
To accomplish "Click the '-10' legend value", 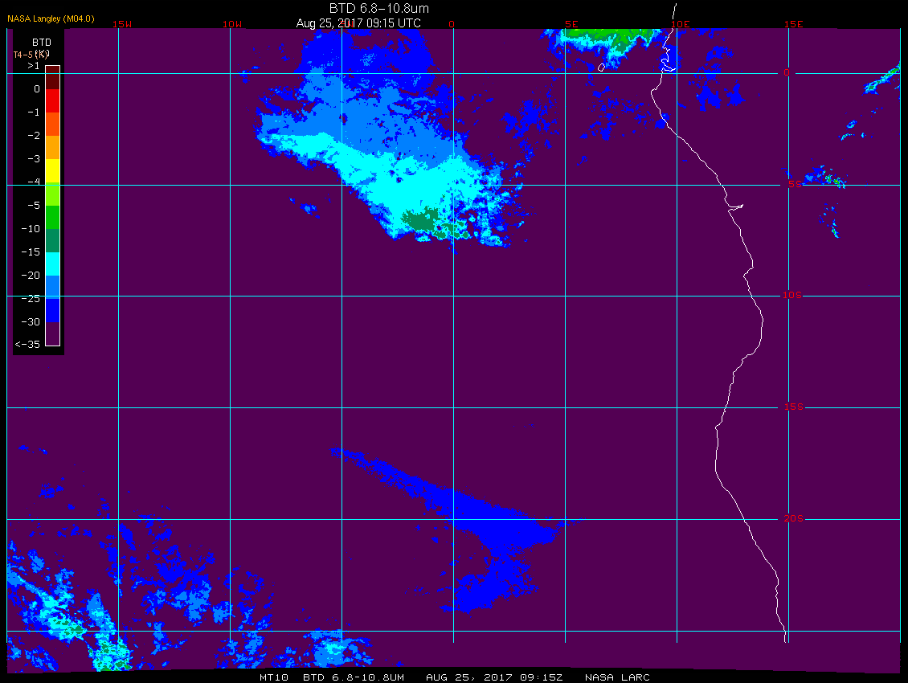I will (x=31, y=229).
